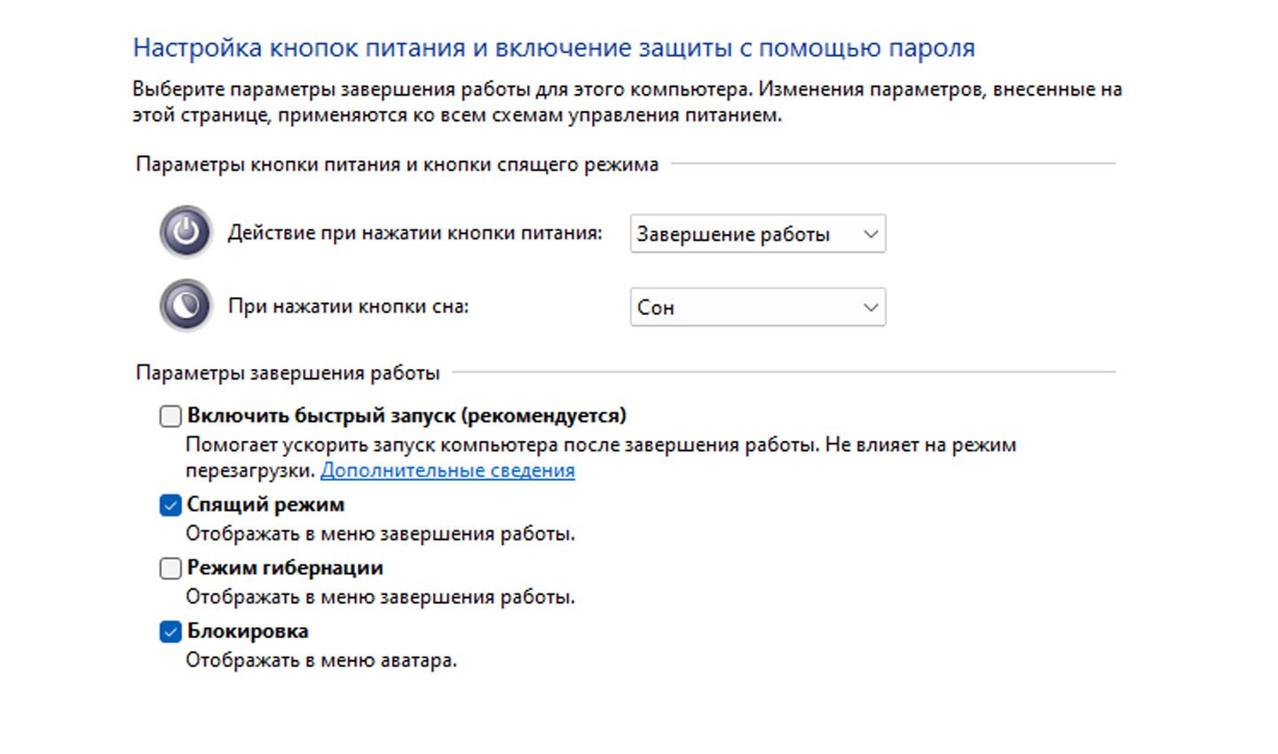
Task: Click the Параметры завершения работы section header
Action: point(288,373)
